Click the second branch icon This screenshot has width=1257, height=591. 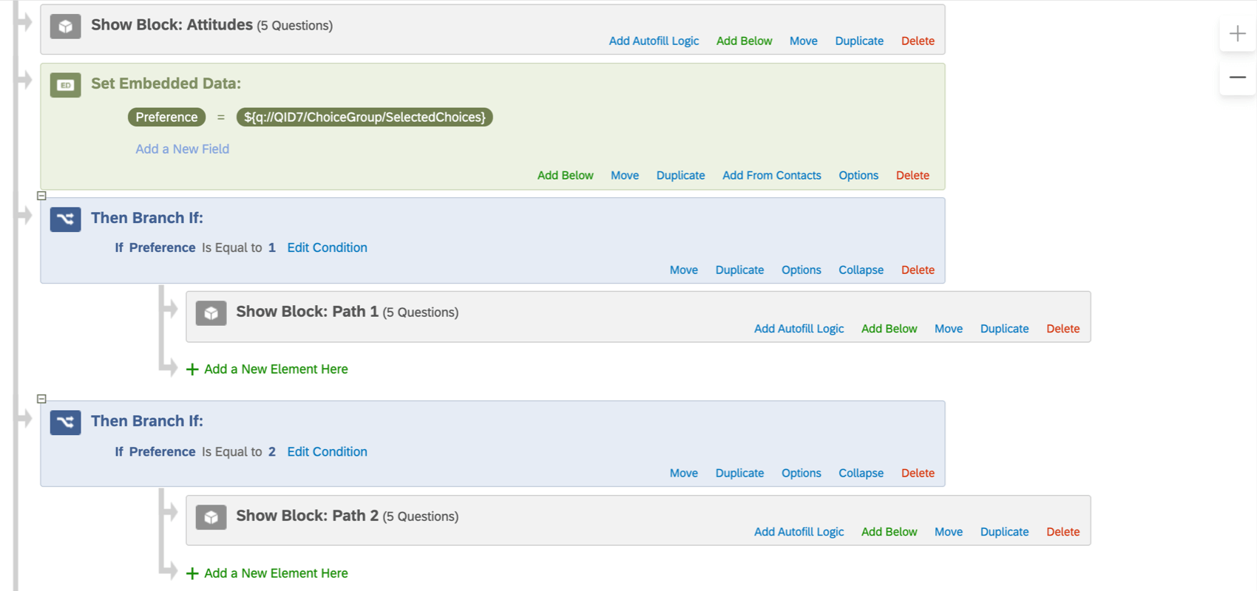pos(65,423)
